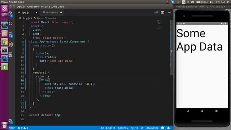Click the red indicator icon in top panel

tap(167, 2)
